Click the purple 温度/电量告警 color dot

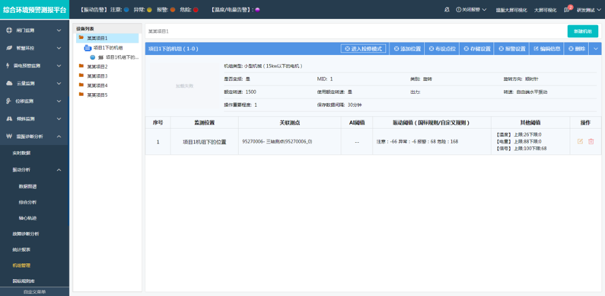pyautogui.click(x=258, y=10)
